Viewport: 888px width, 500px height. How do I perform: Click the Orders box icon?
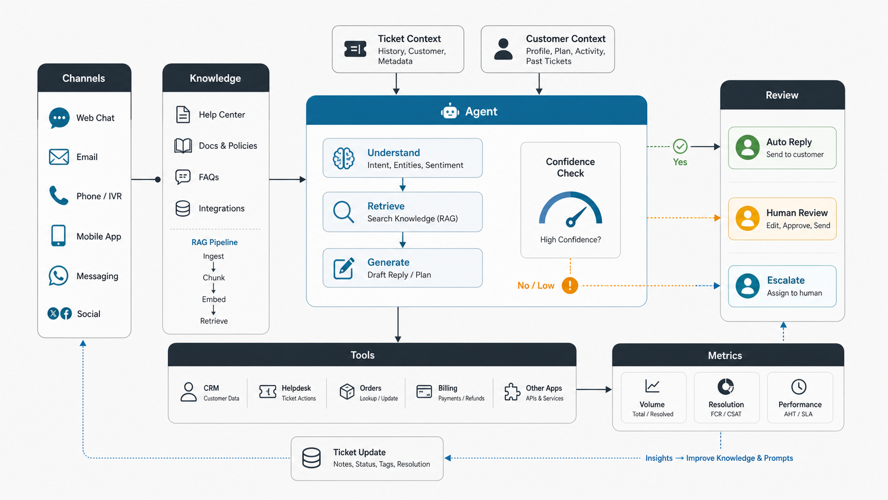(x=347, y=392)
